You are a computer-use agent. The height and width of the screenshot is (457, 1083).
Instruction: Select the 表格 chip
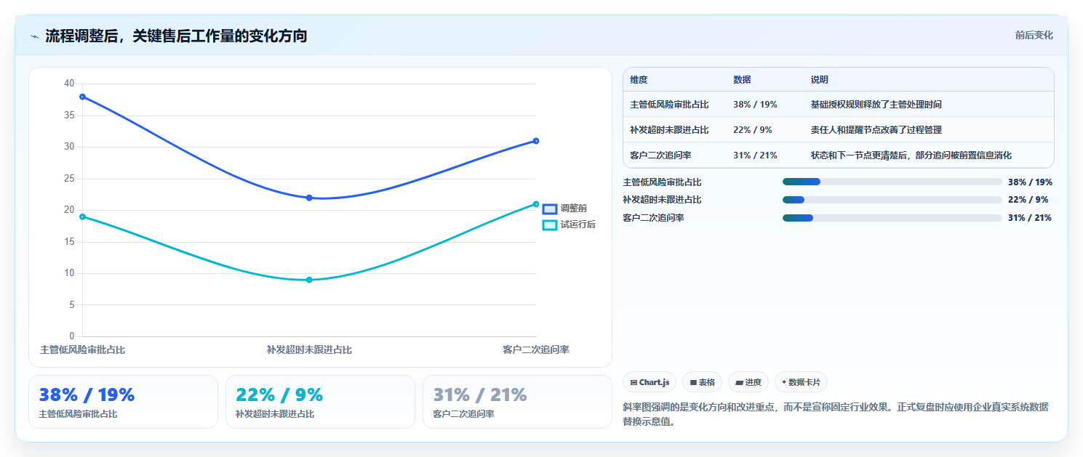point(702,382)
